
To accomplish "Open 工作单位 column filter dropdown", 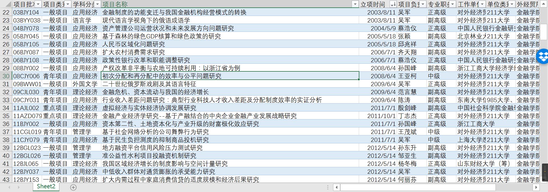I will point(482,4).
